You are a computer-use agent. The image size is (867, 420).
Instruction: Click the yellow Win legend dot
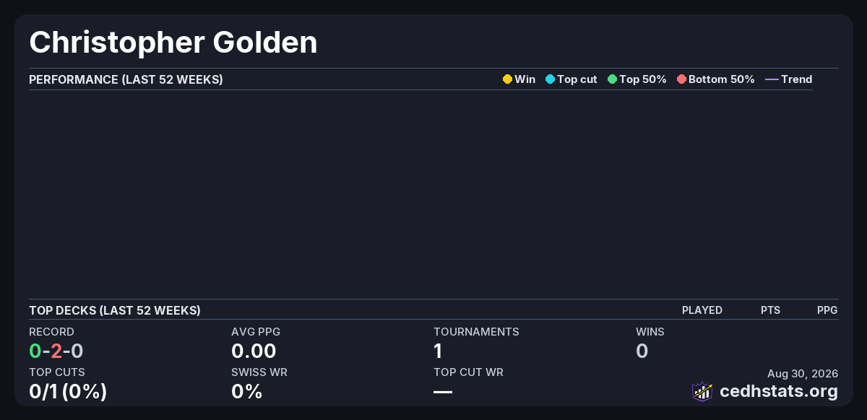click(507, 79)
